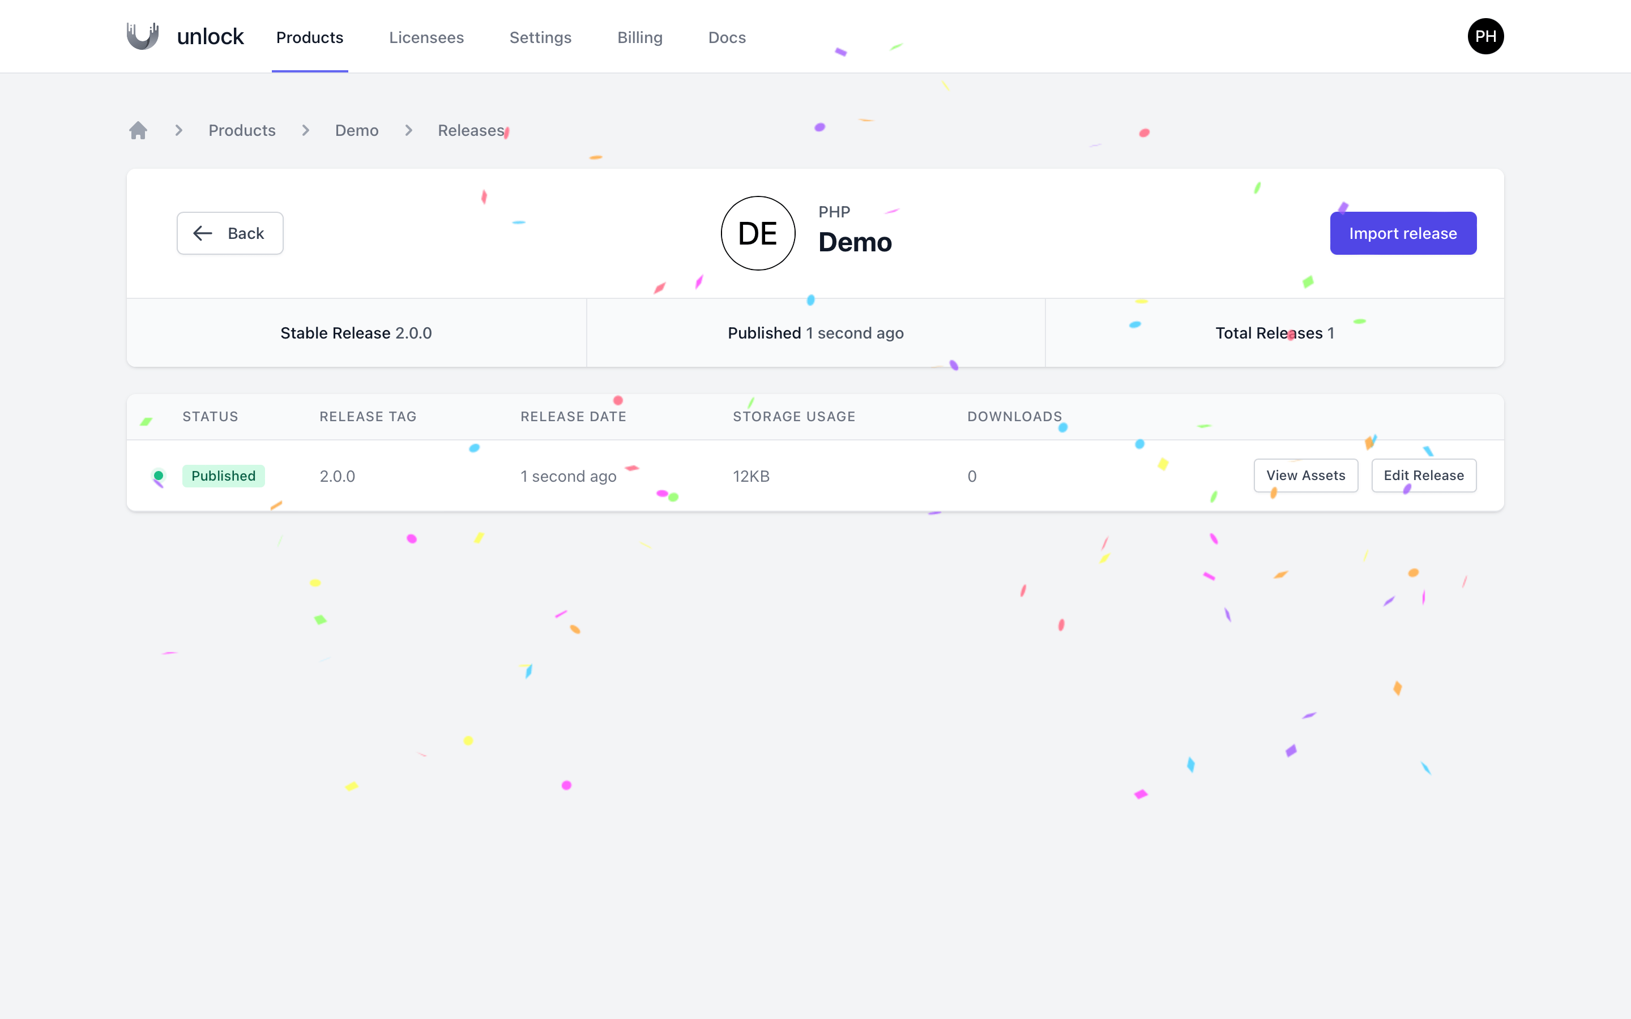Click the Demo breadcrumb link
This screenshot has width=1631, height=1019.
pos(357,130)
